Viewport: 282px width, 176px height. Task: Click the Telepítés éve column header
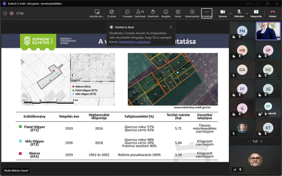pos(69,117)
